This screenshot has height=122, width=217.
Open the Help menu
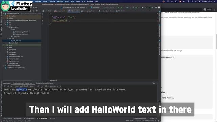96,1
